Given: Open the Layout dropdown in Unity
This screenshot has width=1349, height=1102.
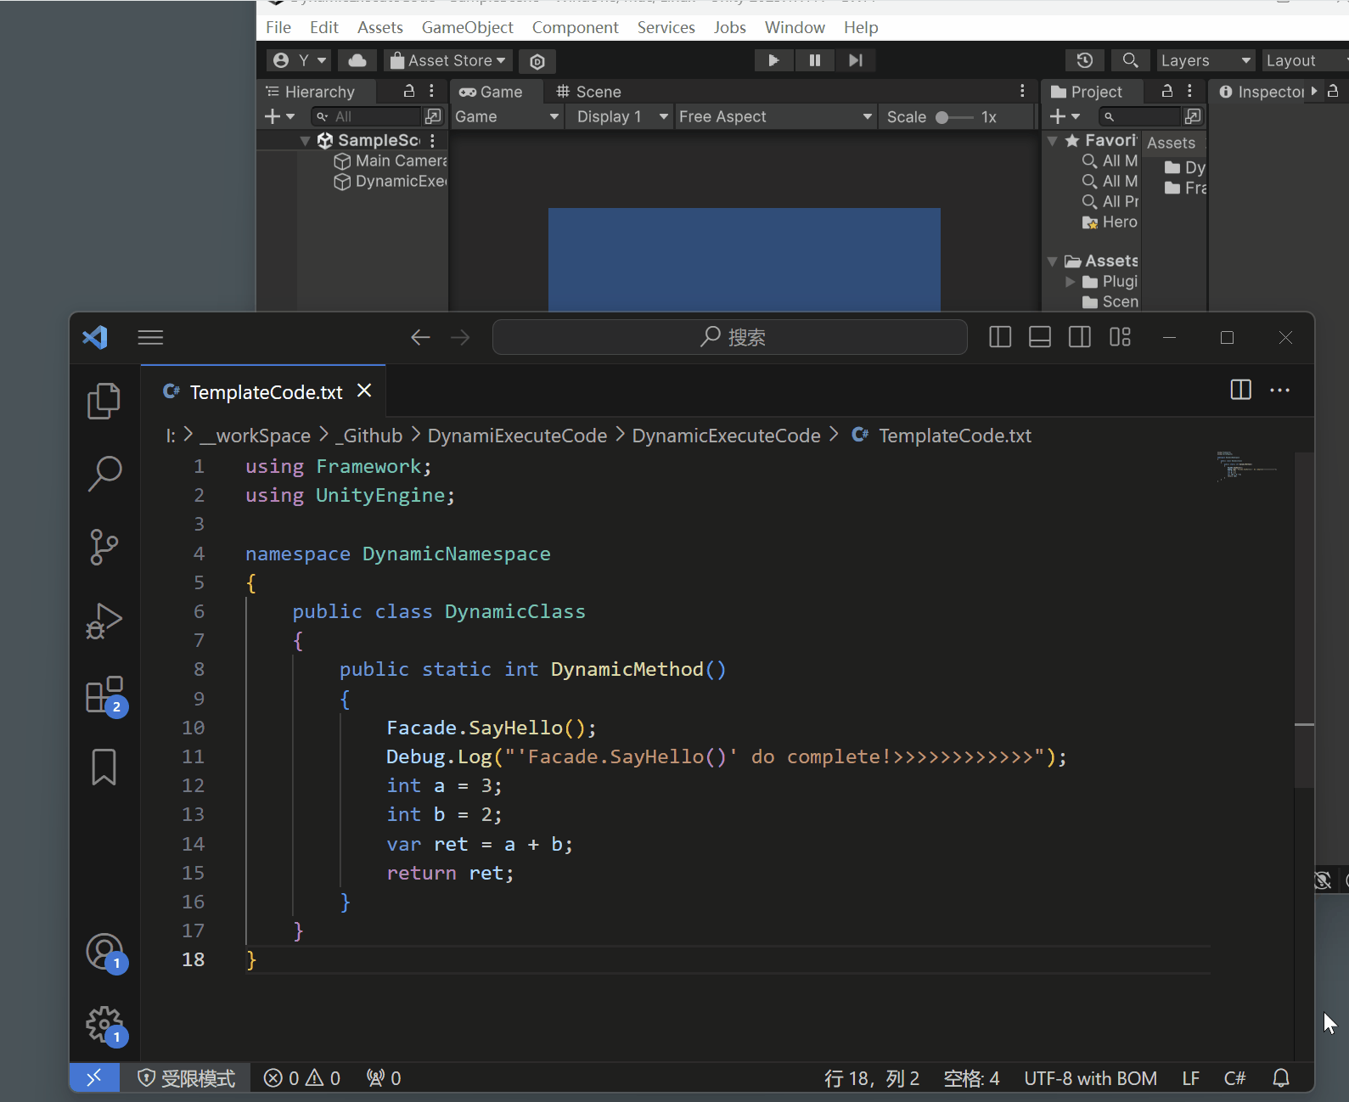Looking at the screenshot, I should pyautogui.click(x=1304, y=60).
